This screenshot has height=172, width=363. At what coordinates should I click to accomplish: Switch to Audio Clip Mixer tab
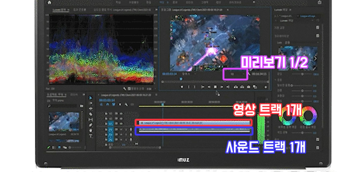[122, 10]
